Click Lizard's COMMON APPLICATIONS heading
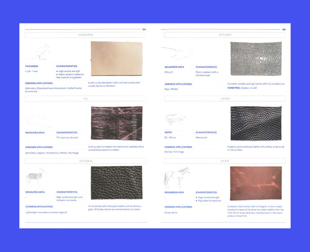This screenshot has height=252, width=310. (178, 147)
